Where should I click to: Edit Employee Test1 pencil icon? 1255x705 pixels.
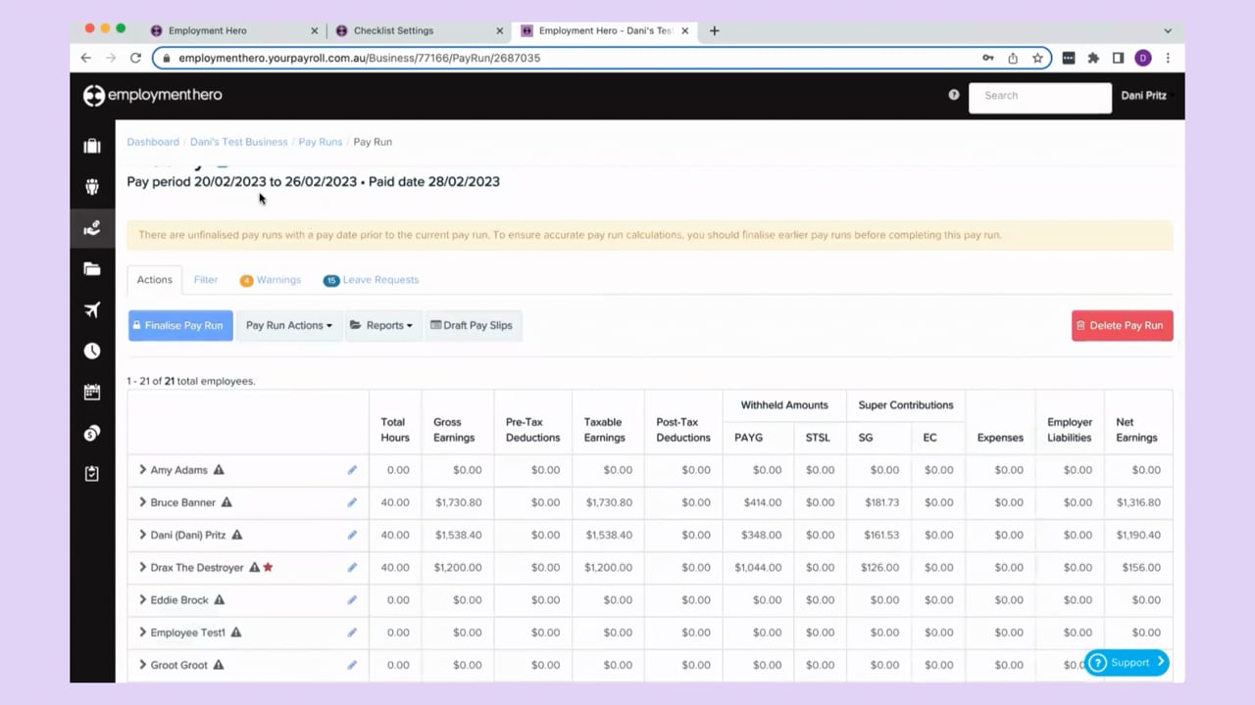352,633
